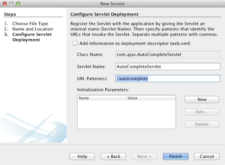Go back with the Back button
The width and height of the screenshot is (225, 165).
[113, 156]
